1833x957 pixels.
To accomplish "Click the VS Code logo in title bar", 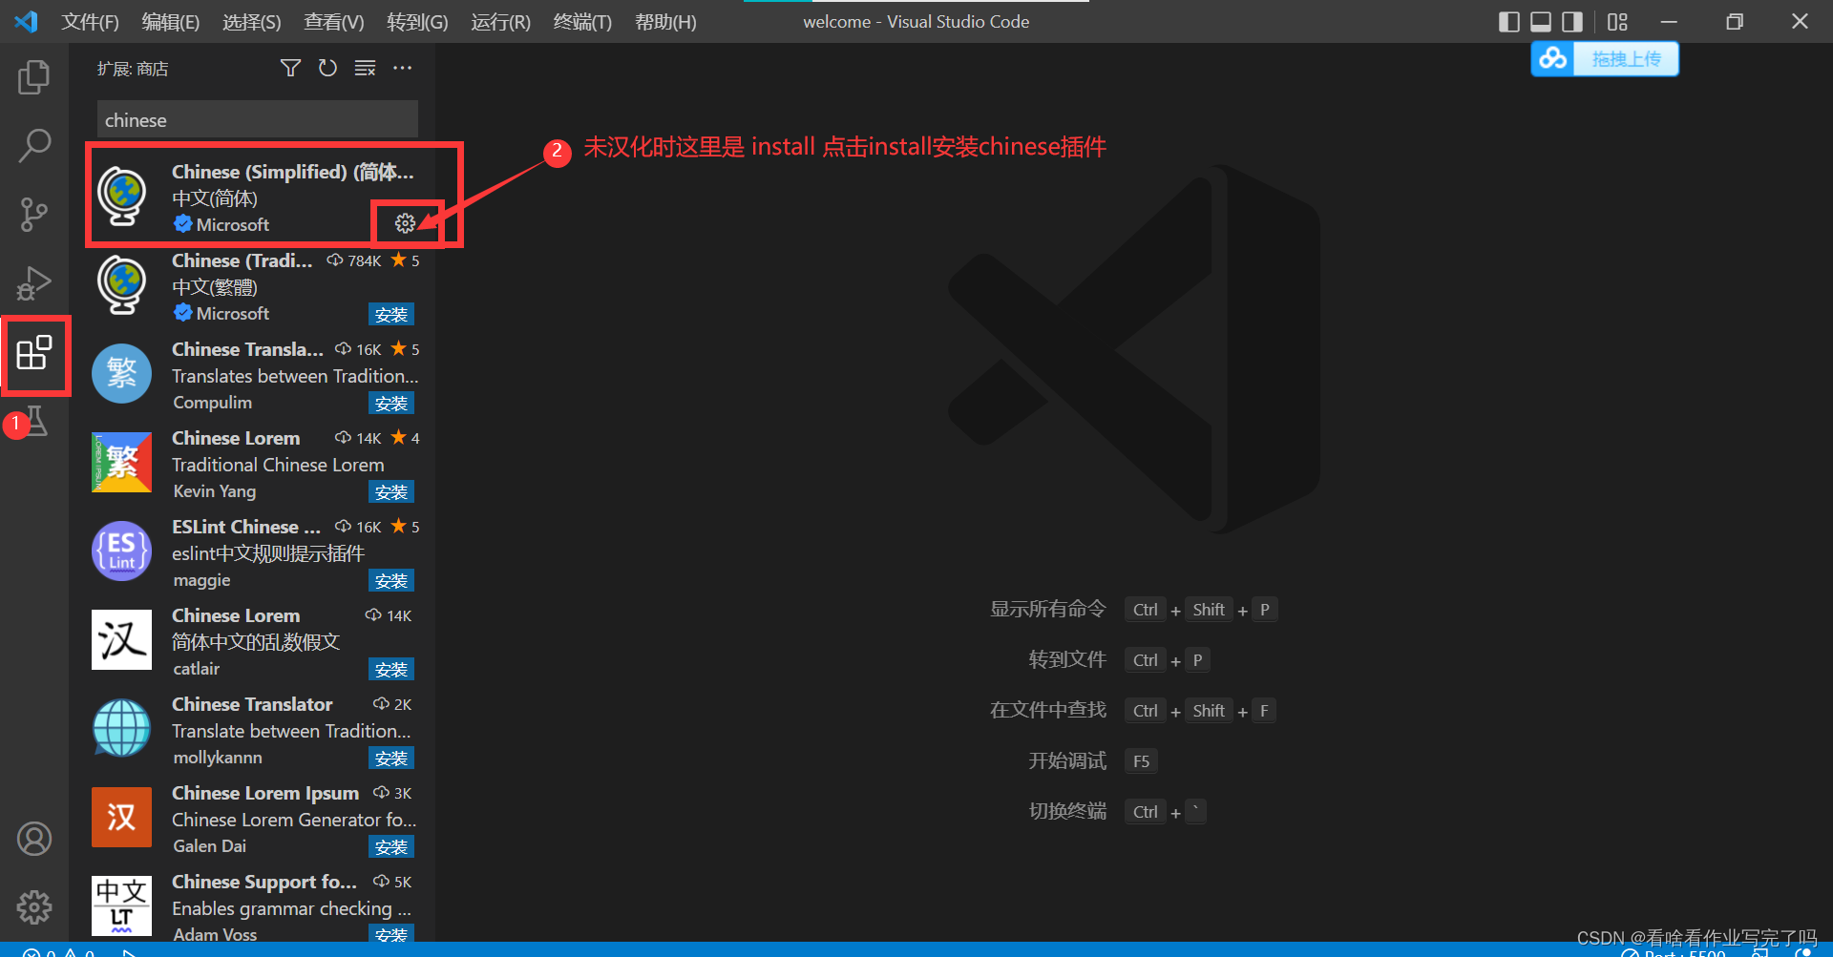I will tap(26, 21).
